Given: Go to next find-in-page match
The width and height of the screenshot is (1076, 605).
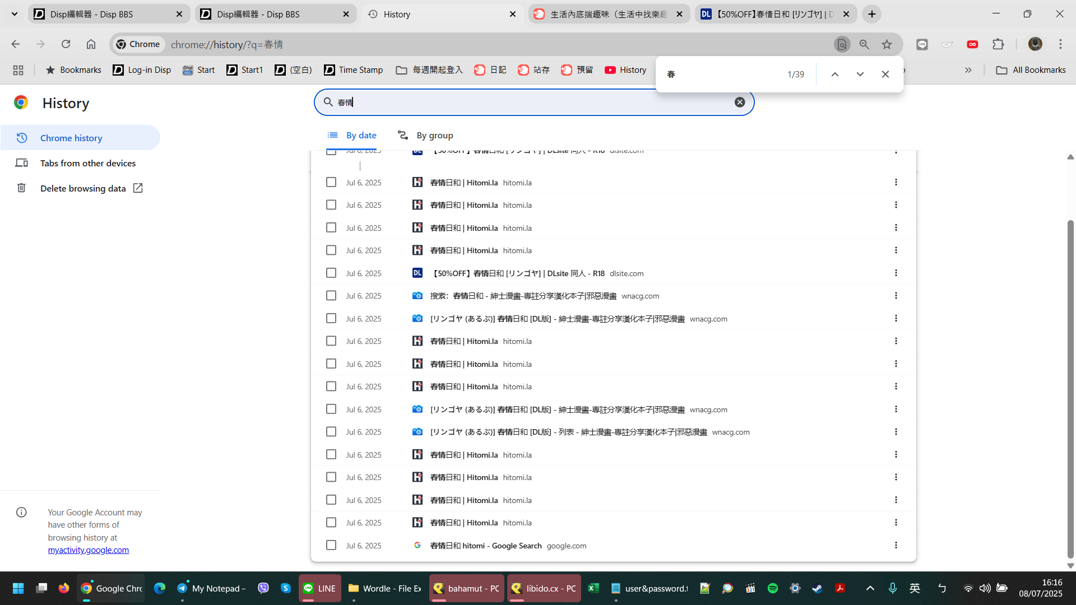Looking at the screenshot, I should click(x=860, y=74).
